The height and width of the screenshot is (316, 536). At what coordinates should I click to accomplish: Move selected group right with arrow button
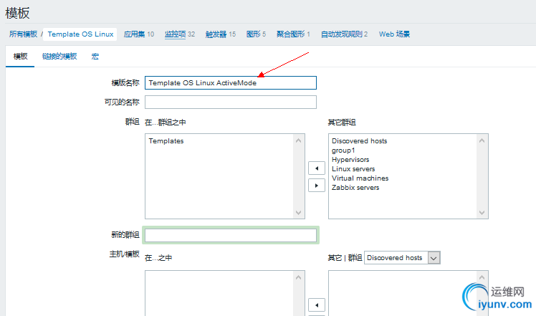click(x=317, y=186)
